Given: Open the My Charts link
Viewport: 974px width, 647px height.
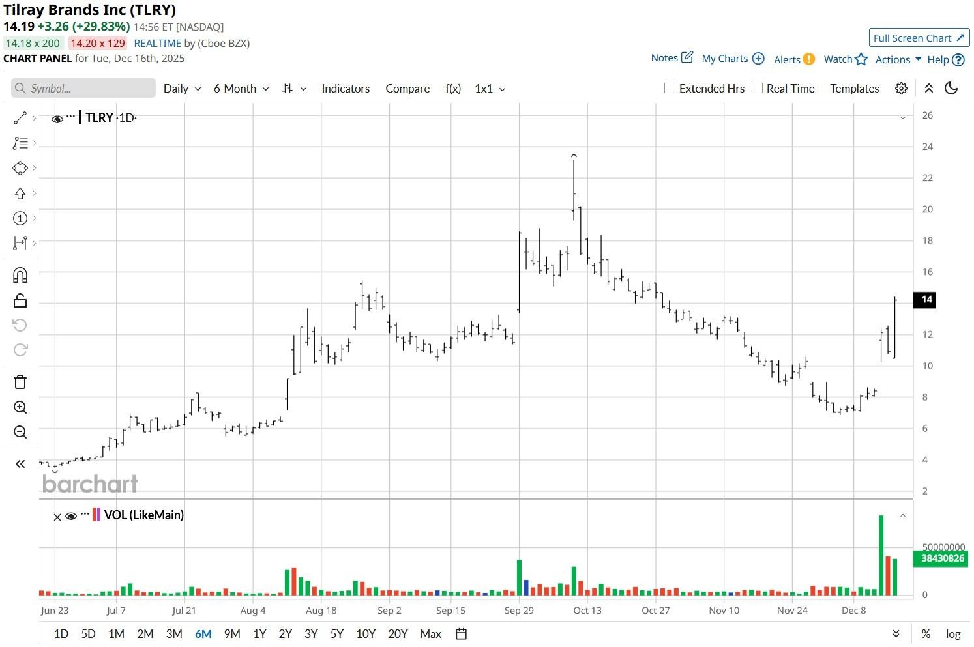Looking at the screenshot, I should [x=725, y=59].
